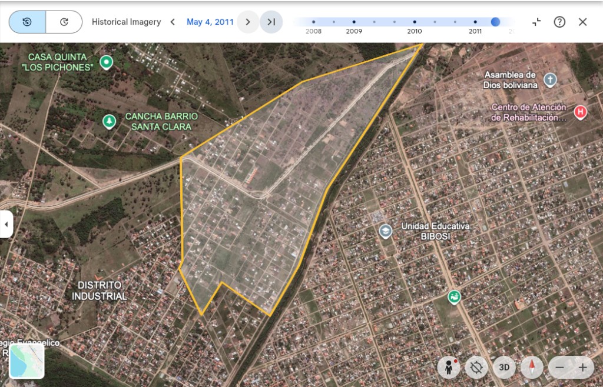Image resolution: width=603 pixels, height=387 pixels.
Task: Reset orientation with the compass
Action: point(532,368)
